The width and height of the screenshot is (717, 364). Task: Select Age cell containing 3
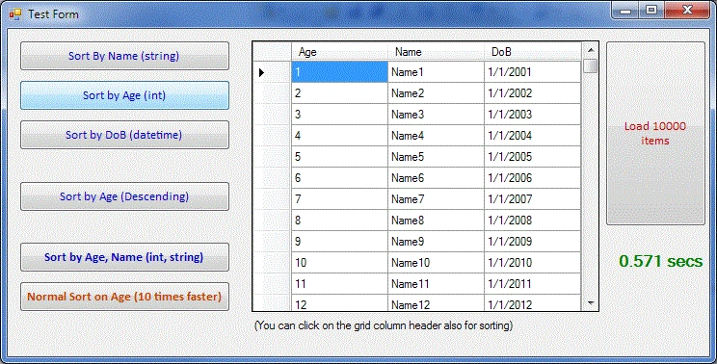tap(340, 115)
